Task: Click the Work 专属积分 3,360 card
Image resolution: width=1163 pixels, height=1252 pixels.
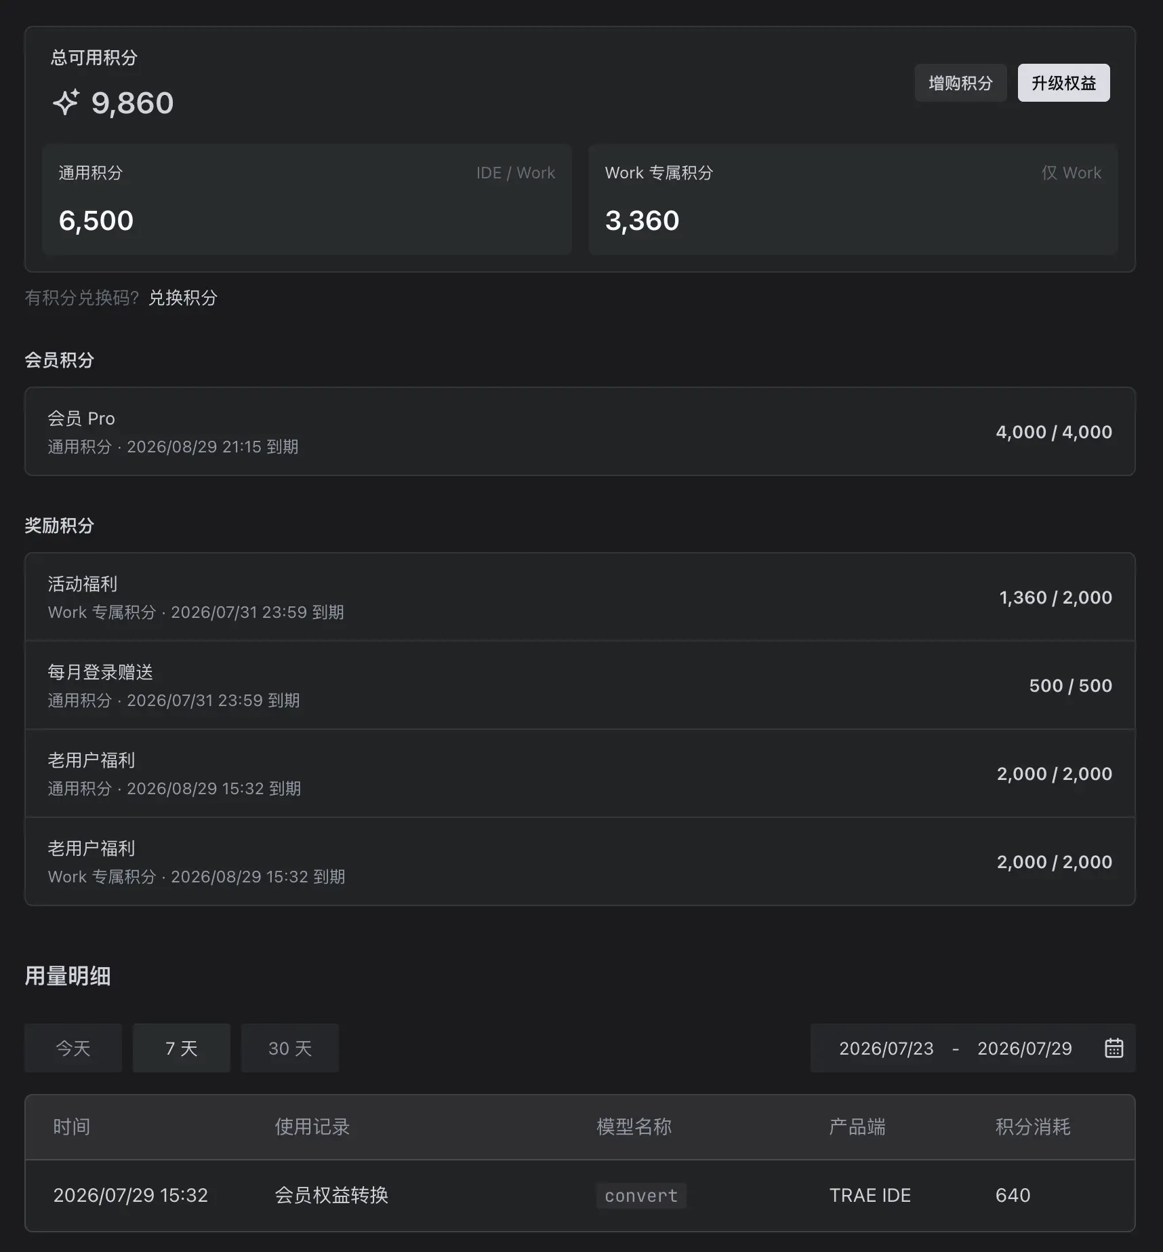Action: [853, 199]
